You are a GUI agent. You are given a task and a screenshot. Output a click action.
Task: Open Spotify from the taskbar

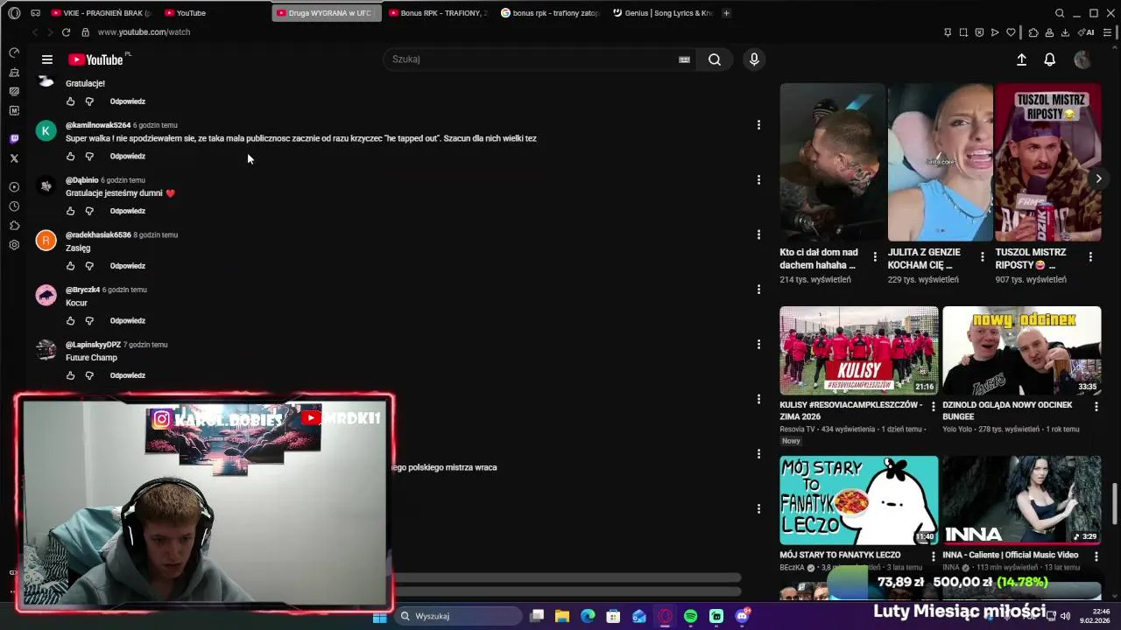click(690, 617)
